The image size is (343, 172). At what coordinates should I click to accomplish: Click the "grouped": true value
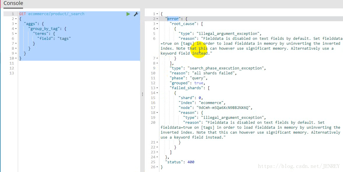[x=199, y=83]
